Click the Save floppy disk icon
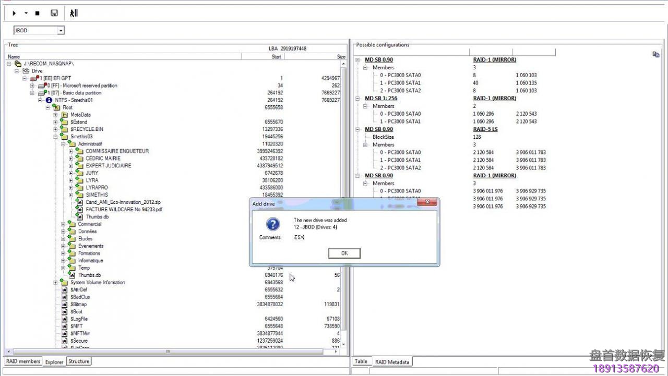The width and height of the screenshot is (668, 376). 54,13
